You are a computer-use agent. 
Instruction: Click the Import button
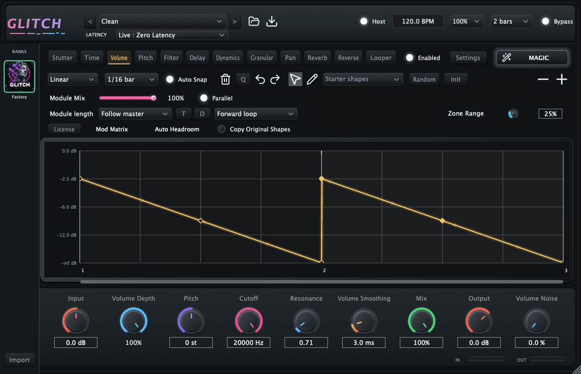19,360
